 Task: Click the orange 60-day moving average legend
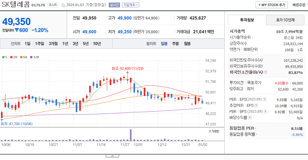click(x=23, y=57)
